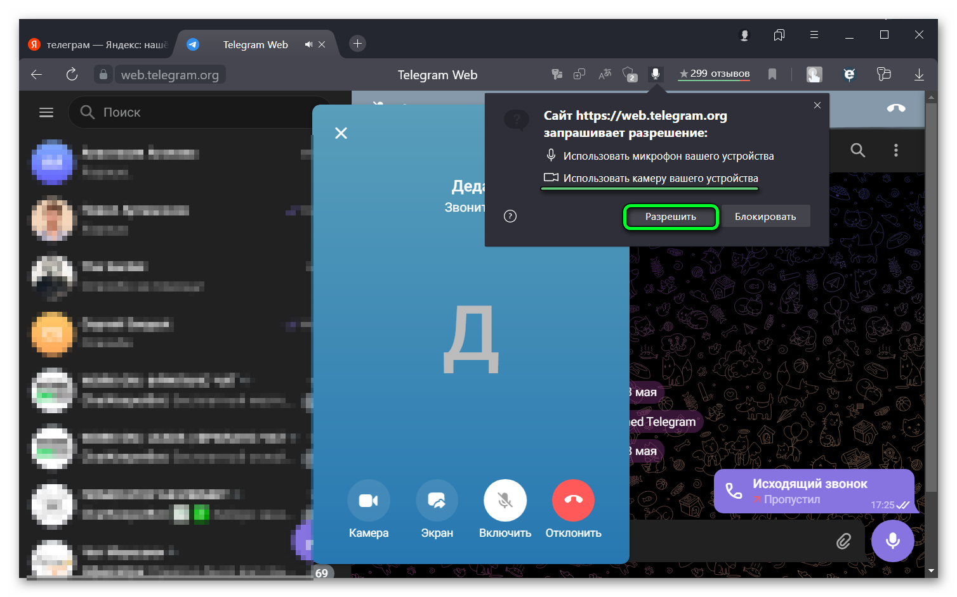Record voice message with purple microphone
Viewport: 957px width, 597px height.
892,541
